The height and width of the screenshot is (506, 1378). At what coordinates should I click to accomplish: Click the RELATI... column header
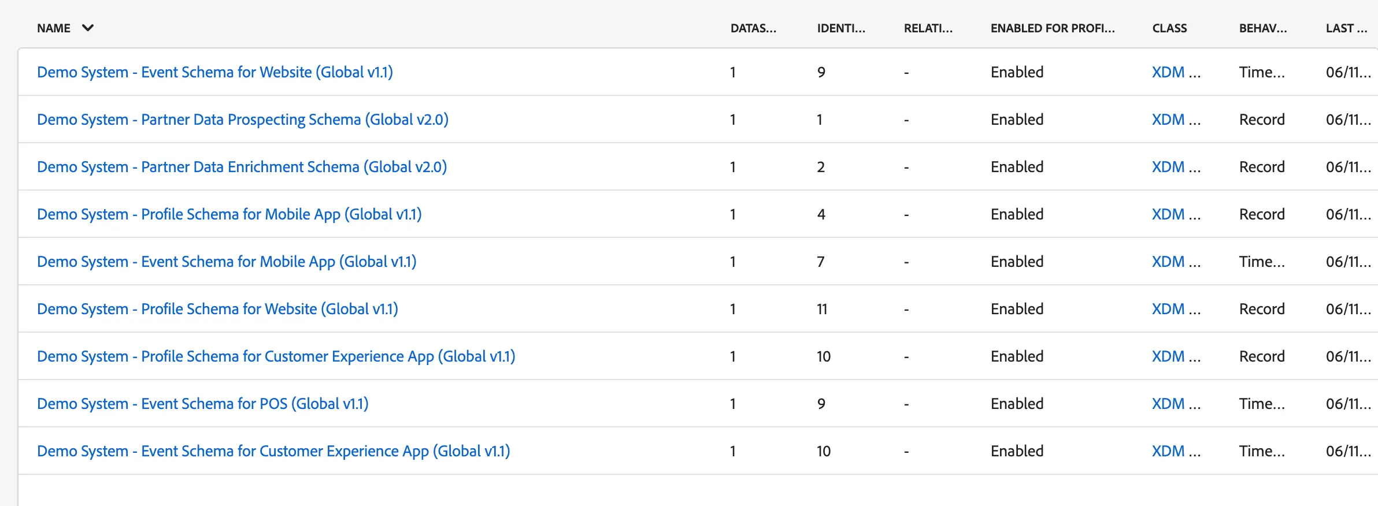tap(928, 28)
